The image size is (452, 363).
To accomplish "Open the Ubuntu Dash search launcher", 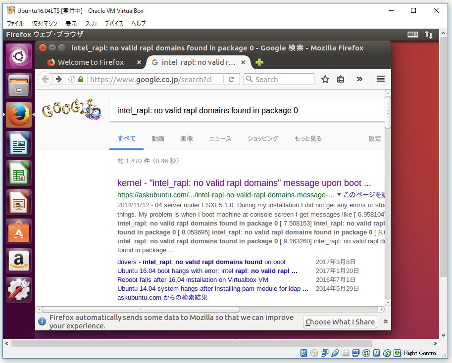I will click(x=19, y=56).
